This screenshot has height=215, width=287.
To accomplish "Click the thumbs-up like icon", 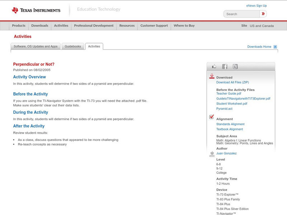I will (x=214, y=67).
